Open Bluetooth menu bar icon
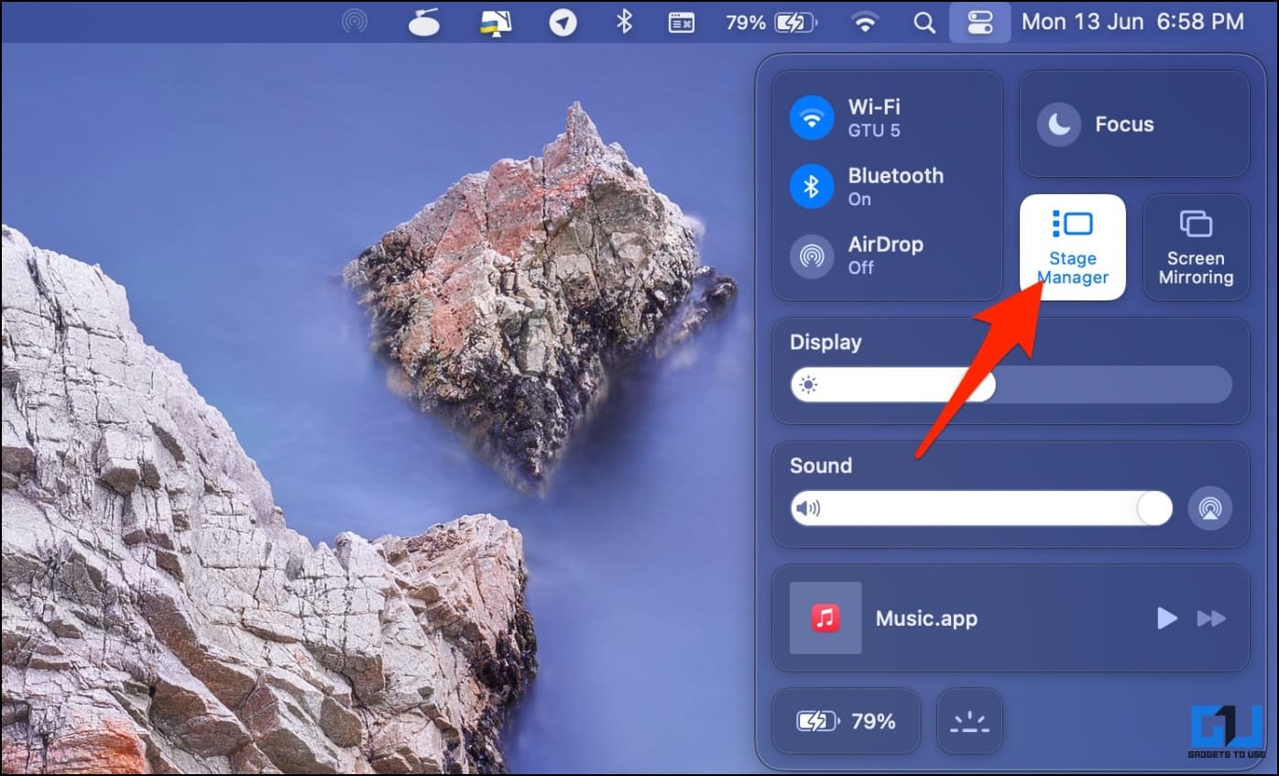 click(x=624, y=22)
